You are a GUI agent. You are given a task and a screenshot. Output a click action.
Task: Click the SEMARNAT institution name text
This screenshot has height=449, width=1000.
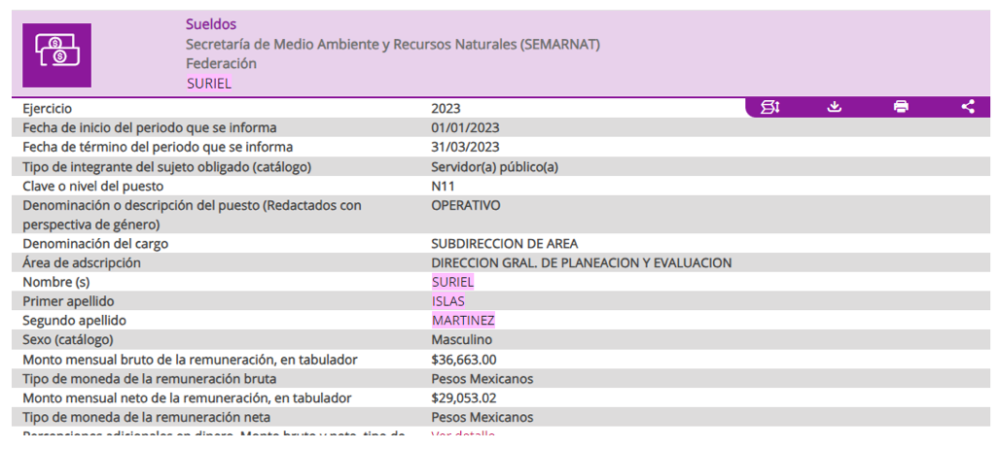(393, 44)
